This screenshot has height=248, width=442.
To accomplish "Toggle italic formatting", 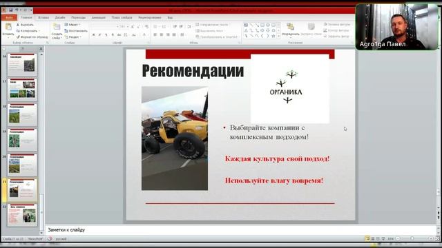I will [x=99, y=34].
